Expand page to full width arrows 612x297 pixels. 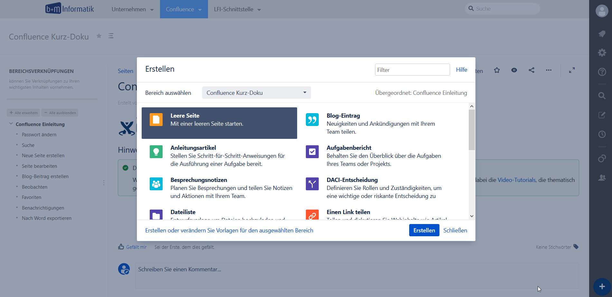(572, 70)
